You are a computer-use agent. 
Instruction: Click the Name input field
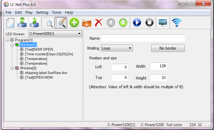pos(143,38)
